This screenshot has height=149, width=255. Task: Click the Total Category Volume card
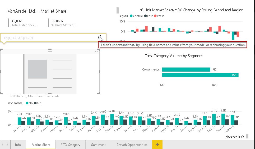coord(24,23)
